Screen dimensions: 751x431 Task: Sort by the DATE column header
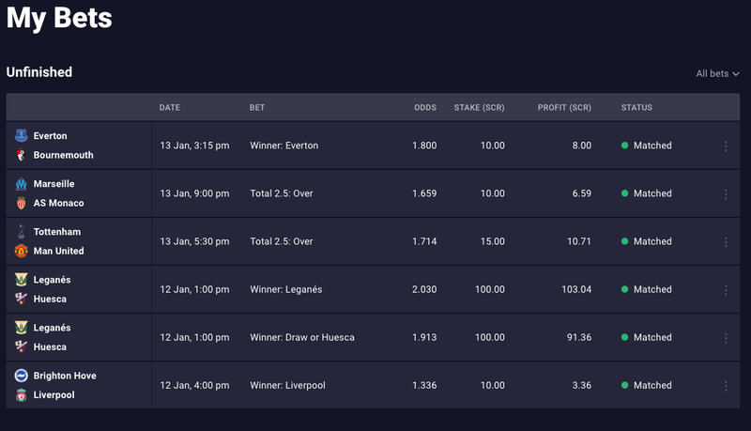[x=170, y=108]
